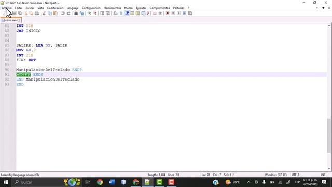Open the Configuración menu

[91, 8]
